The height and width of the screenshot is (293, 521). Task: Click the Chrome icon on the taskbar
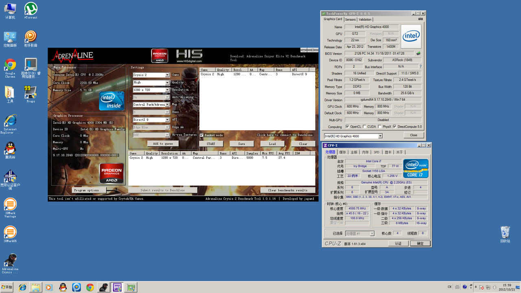click(90, 287)
